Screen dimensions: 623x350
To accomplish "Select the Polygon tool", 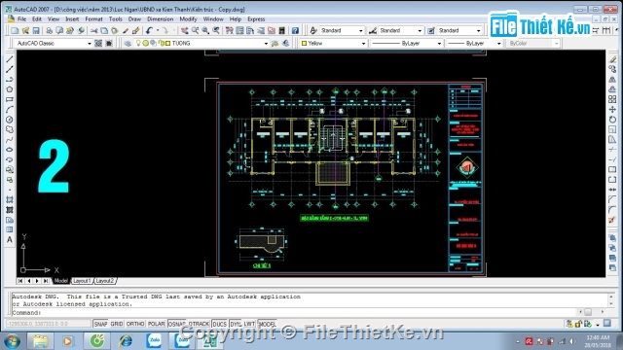I will pos(10,89).
